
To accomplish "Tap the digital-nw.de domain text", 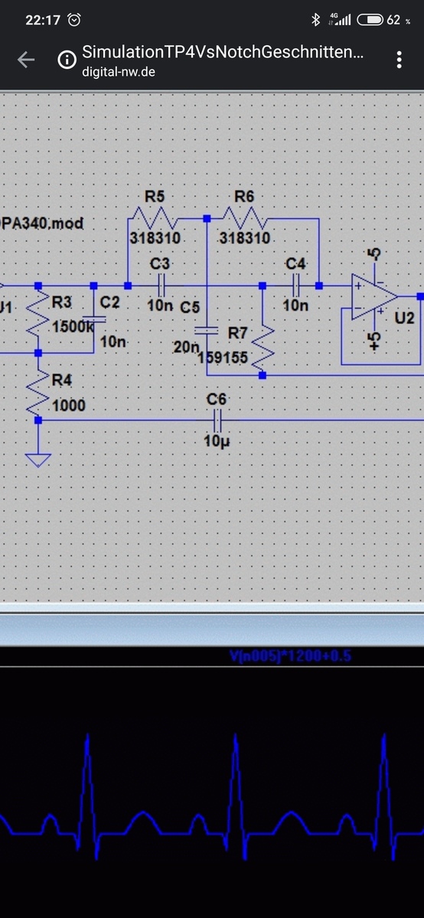I will (x=119, y=71).
